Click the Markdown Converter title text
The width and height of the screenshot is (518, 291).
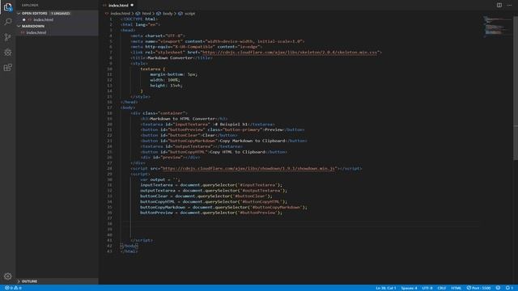point(170,57)
